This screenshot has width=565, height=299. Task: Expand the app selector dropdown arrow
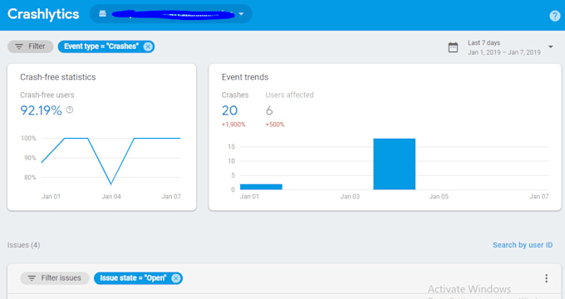click(242, 14)
